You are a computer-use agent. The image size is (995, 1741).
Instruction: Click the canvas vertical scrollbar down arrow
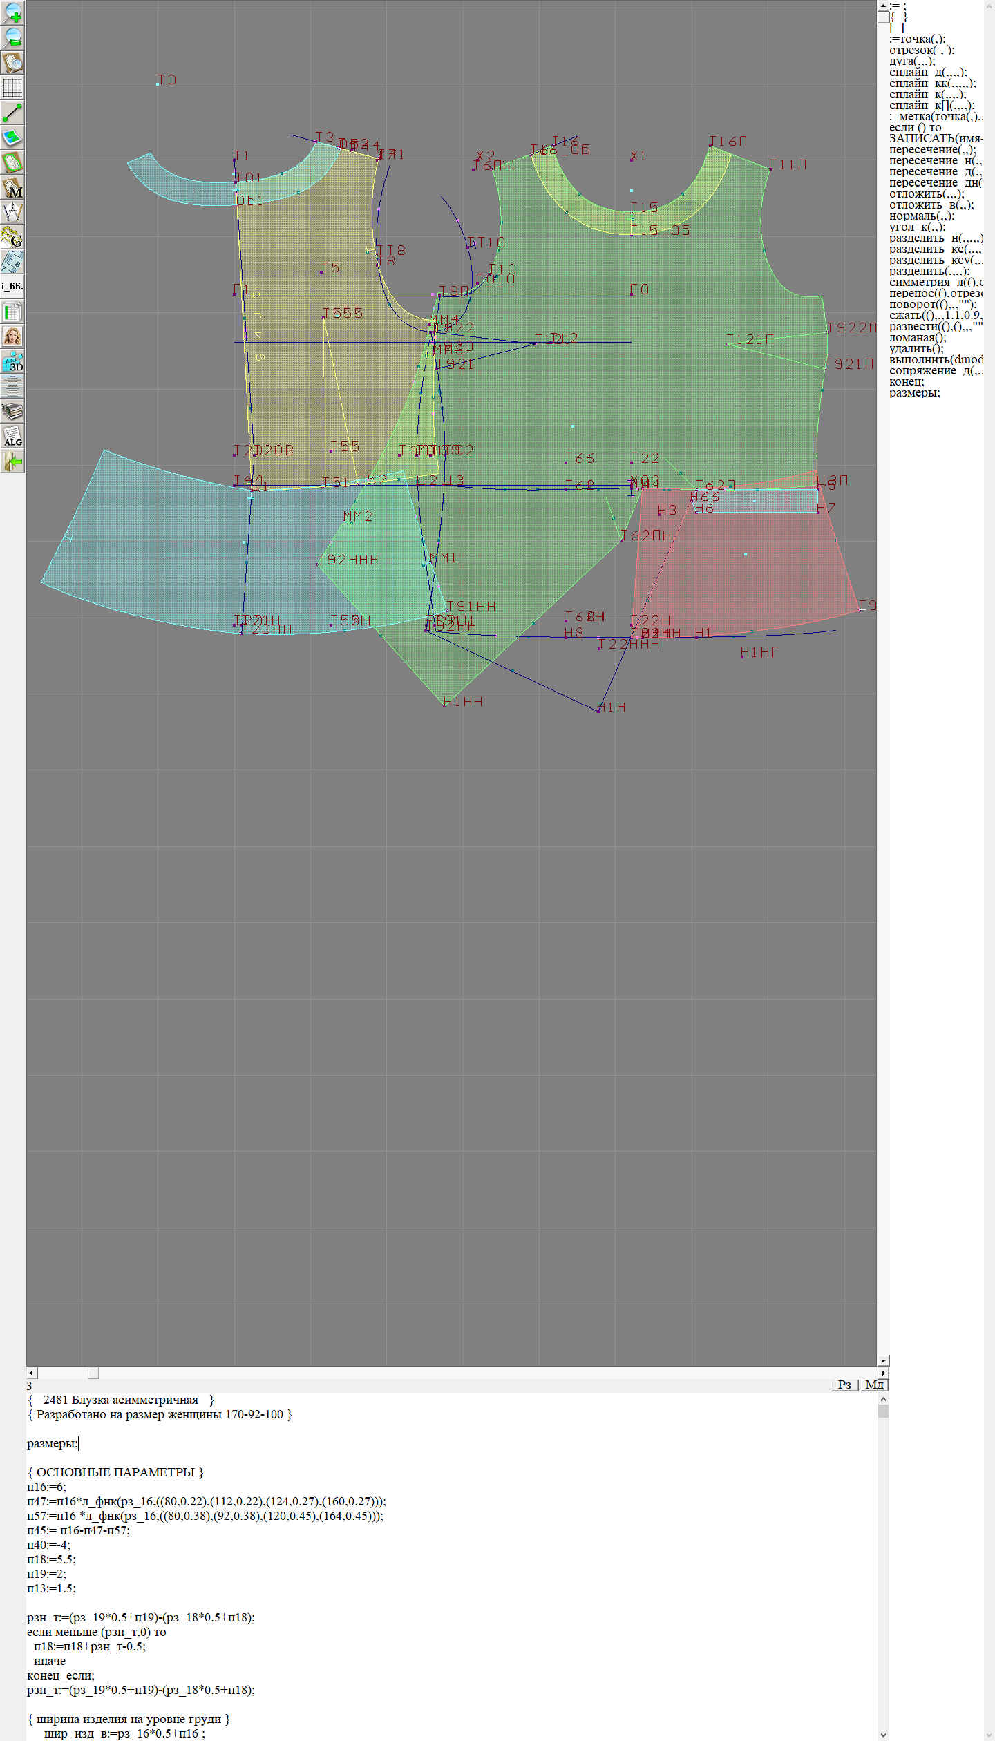pos(883,1360)
